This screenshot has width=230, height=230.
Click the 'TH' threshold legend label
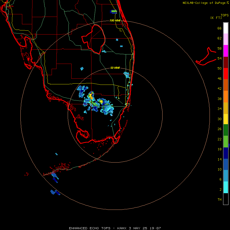pos(220,200)
